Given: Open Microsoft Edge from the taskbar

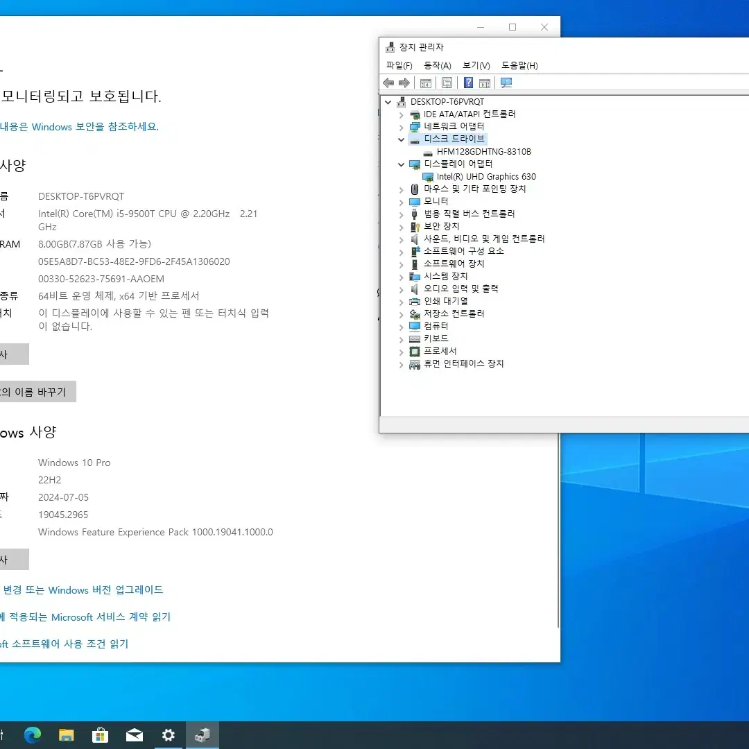Looking at the screenshot, I should coord(33,734).
